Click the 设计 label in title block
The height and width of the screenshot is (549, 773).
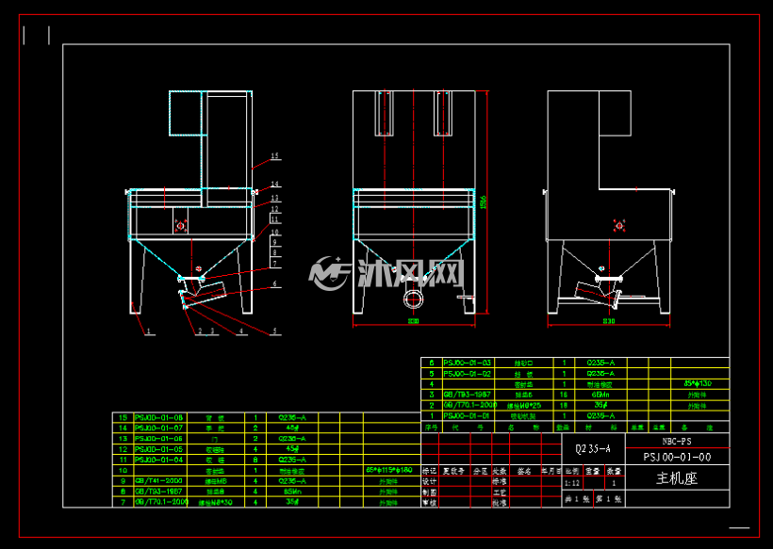tap(429, 481)
